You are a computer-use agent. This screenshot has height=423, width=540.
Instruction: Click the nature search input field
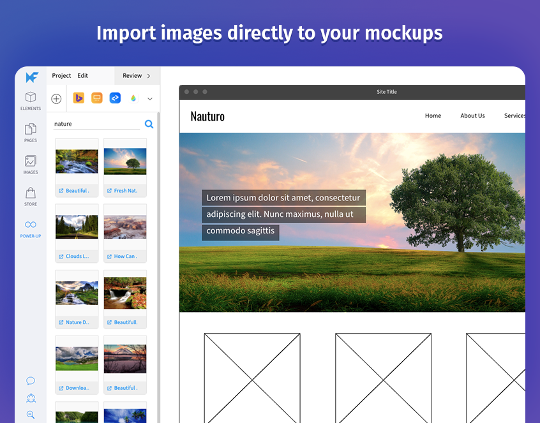point(96,124)
